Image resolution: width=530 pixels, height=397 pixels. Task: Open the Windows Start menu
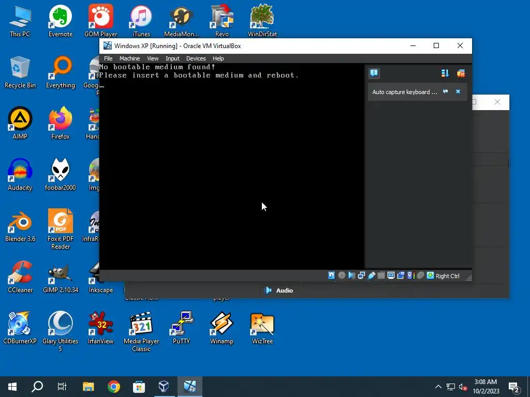(12, 387)
